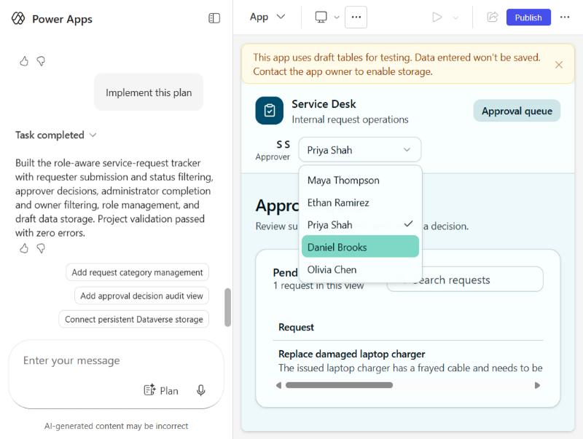Click the chat panel vertical scrollbar

(x=227, y=307)
